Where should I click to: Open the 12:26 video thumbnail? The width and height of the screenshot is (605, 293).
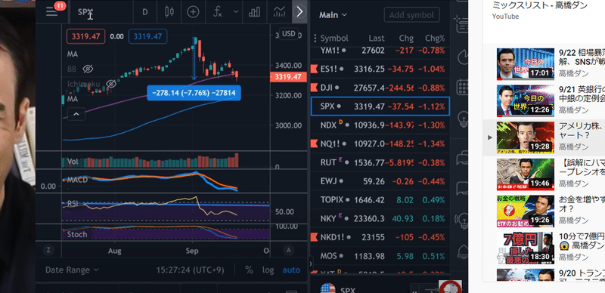click(525, 100)
